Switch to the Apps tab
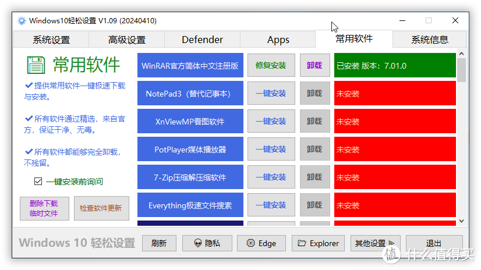The image size is (481, 270). pos(278,40)
